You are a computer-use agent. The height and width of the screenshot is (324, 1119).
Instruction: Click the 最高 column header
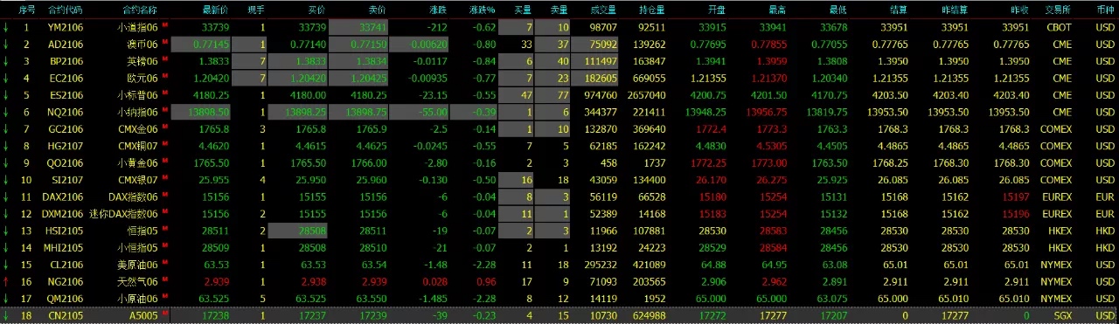[777, 10]
